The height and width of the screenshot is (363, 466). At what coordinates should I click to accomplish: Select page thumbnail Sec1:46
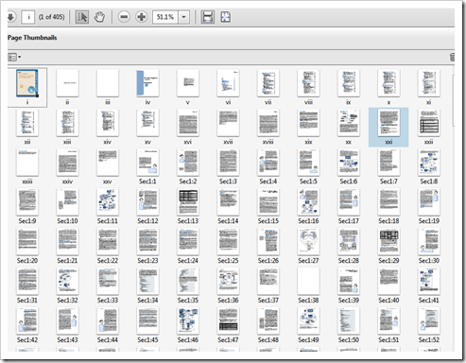[x=188, y=320]
